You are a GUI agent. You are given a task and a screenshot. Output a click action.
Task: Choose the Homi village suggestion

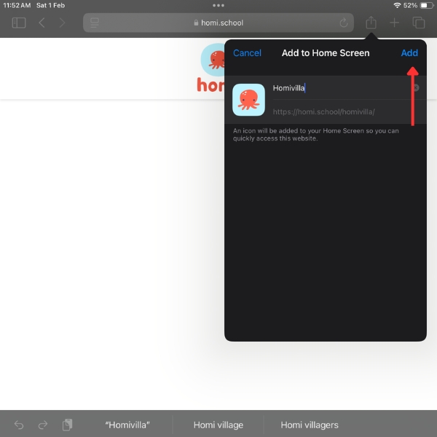(219, 425)
